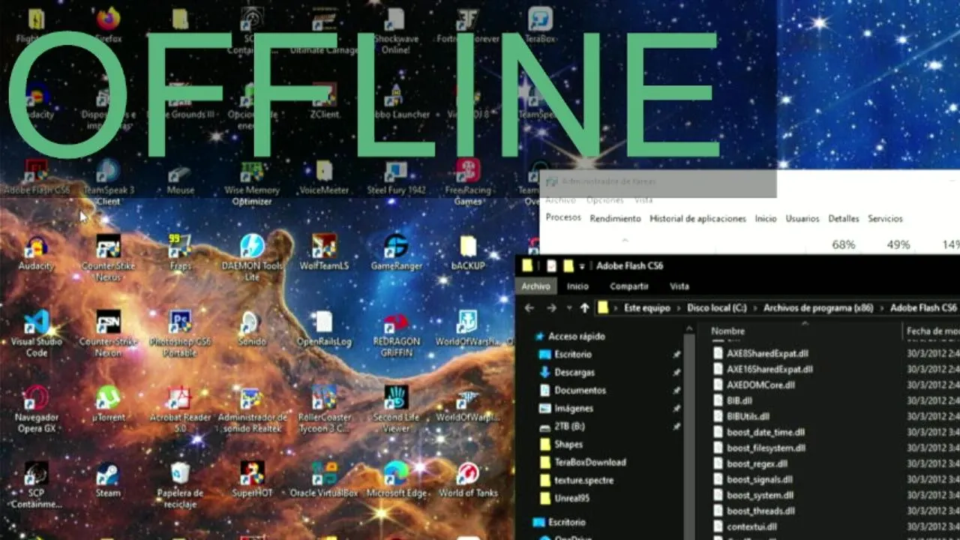
Task: Click the navigation pane scrollbar up arrow
Action: point(689,329)
